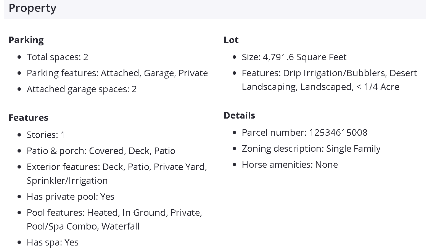
Task: Click the Lot subheading
Action: 231,40
